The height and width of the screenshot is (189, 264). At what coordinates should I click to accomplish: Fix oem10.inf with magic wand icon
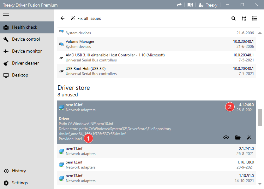[249, 137]
